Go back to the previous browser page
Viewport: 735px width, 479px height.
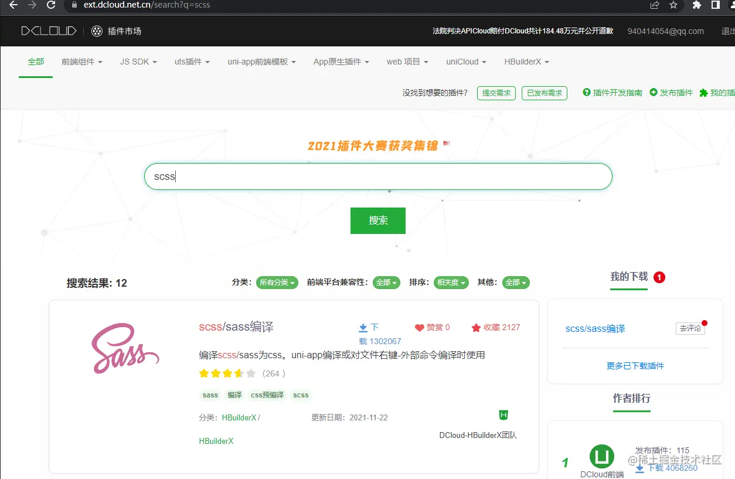click(13, 5)
